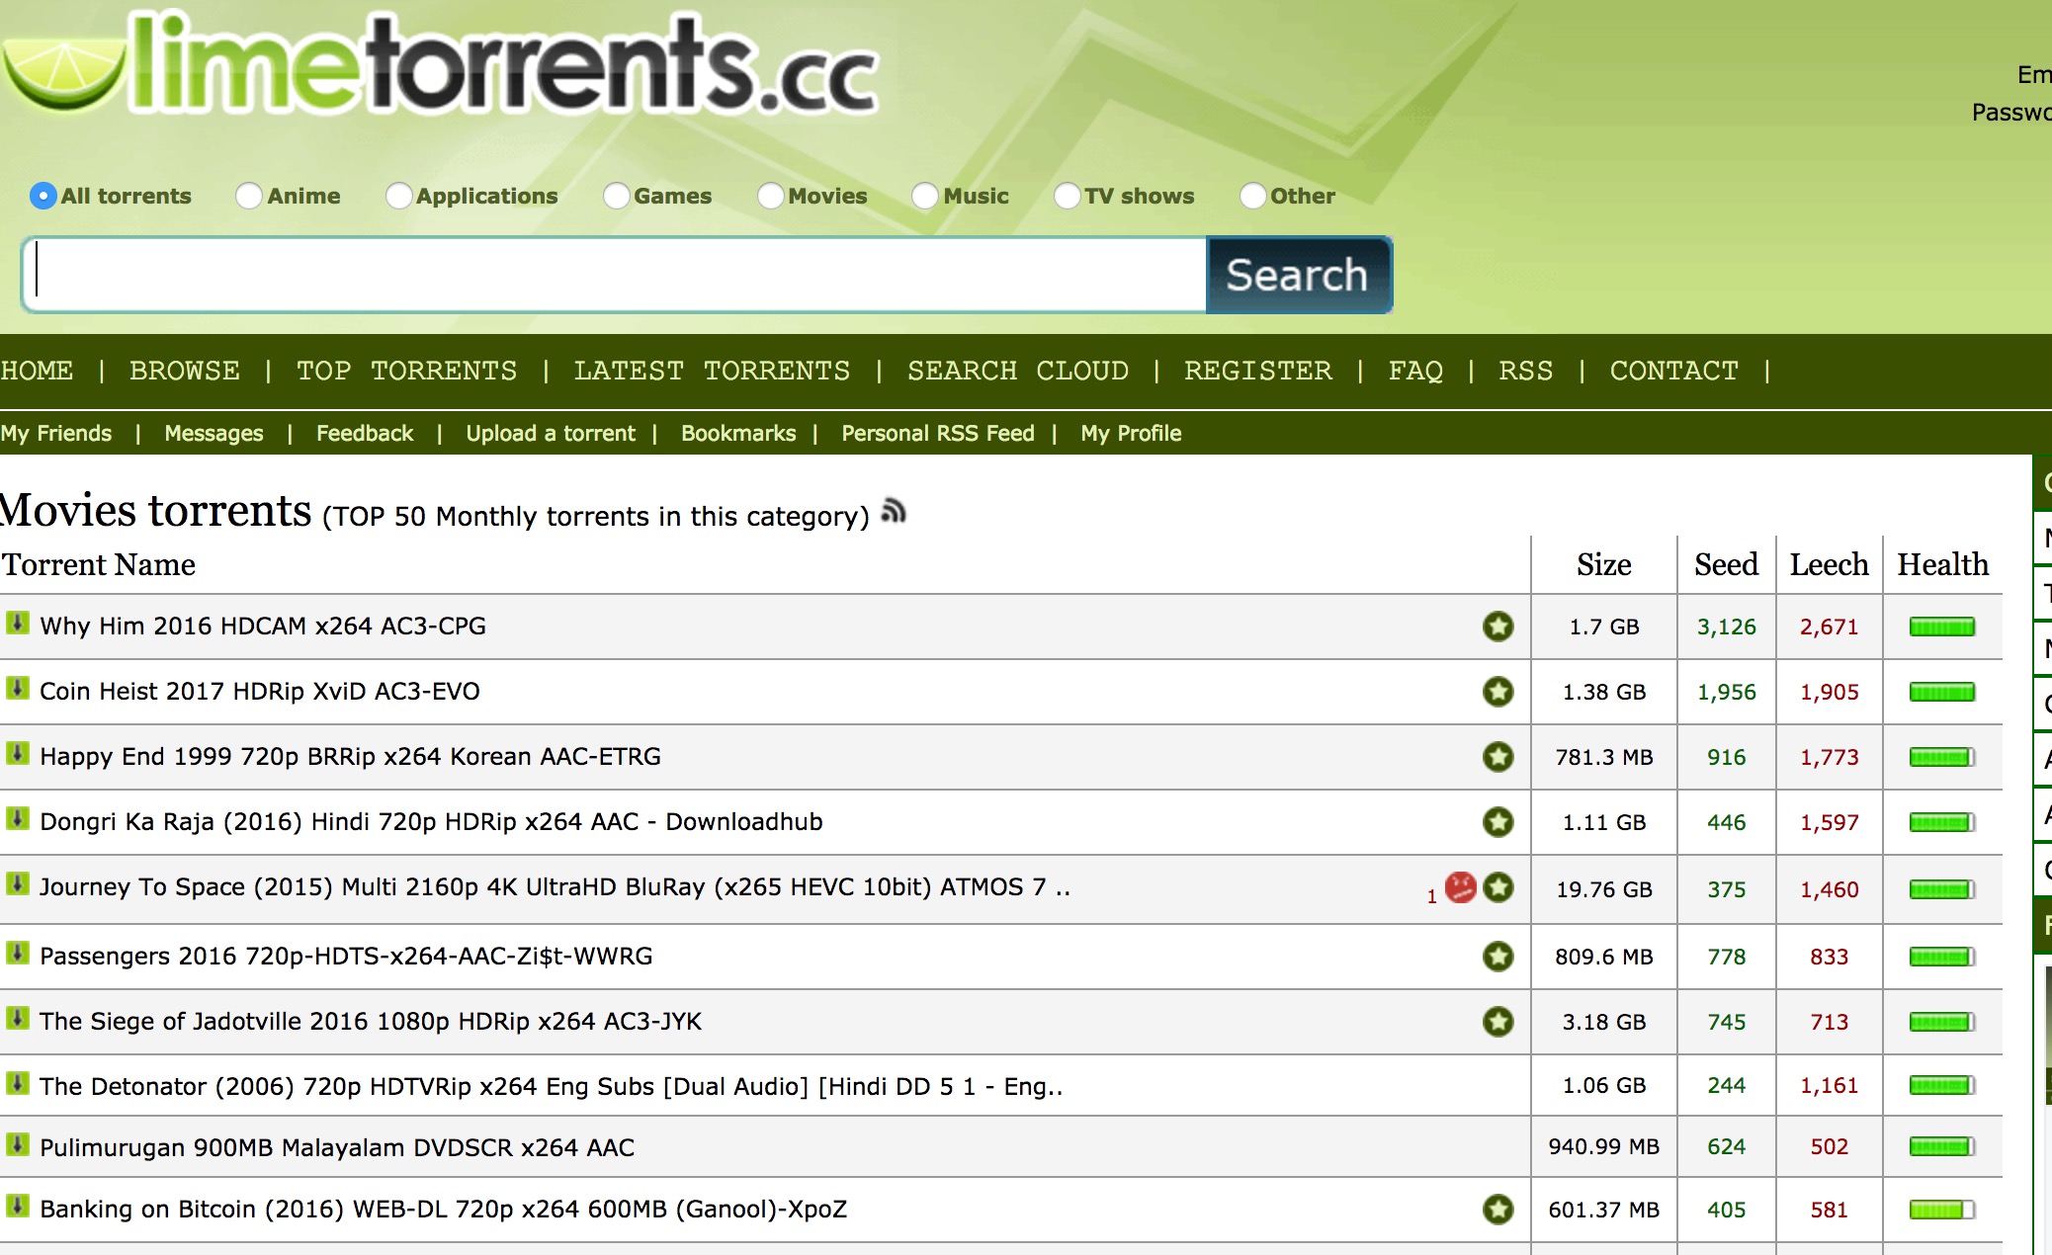Screen dimensions: 2052x1255
Task: Click red angry face icon on Journey To Space
Action: click(1460, 886)
